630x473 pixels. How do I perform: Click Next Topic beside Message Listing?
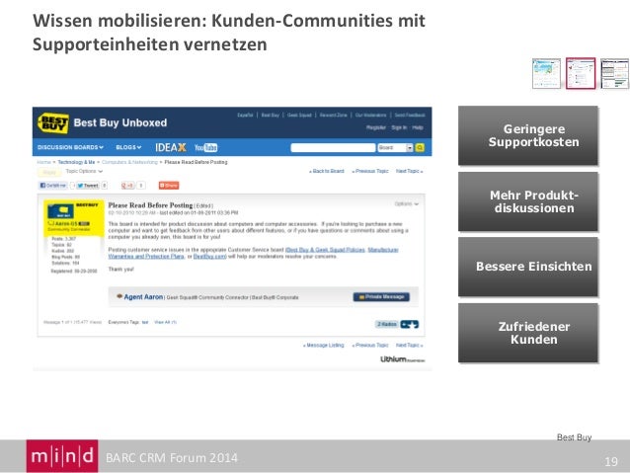[409, 346]
